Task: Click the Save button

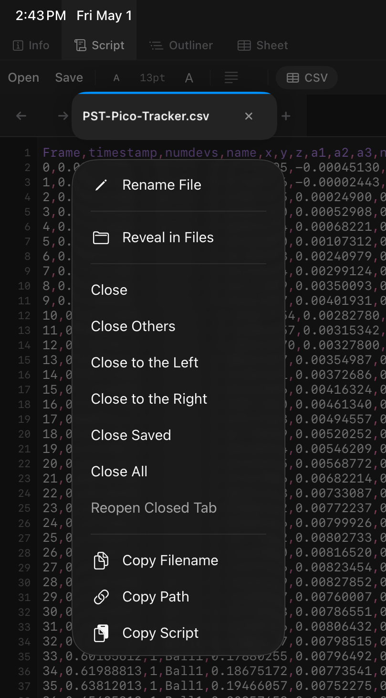Action: click(69, 77)
